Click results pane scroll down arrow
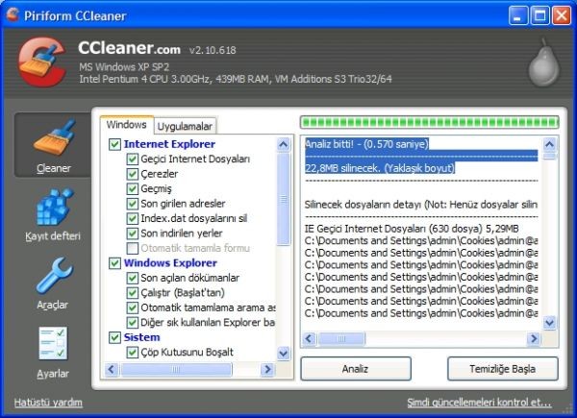This screenshot has height=418, width=577. tap(549, 323)
